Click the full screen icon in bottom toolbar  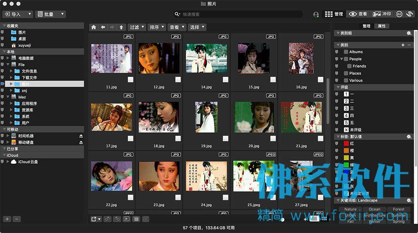pyautogui.click(x=136, y=219)
